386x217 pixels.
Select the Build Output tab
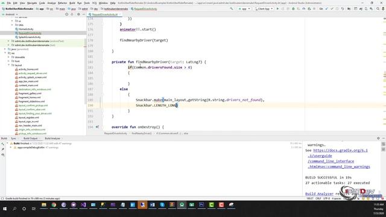click(31, 138)
